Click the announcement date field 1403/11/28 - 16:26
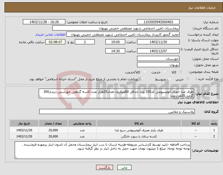The width and height of the screenshot is (223, 175). click(x=44, y=22)
